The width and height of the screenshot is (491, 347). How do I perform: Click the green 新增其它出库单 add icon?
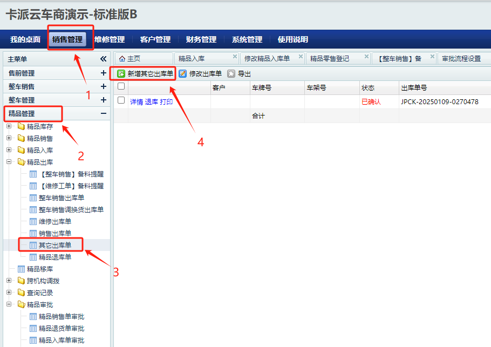coord(121,73)
